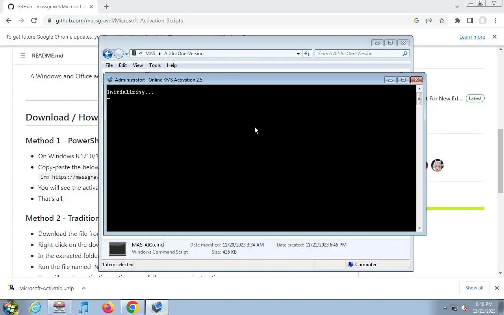Open the Explorer recent pages dropdown arrow
The height and width of the screenshot is (315, 504).
pyautogui.click(x=126, y=54)
